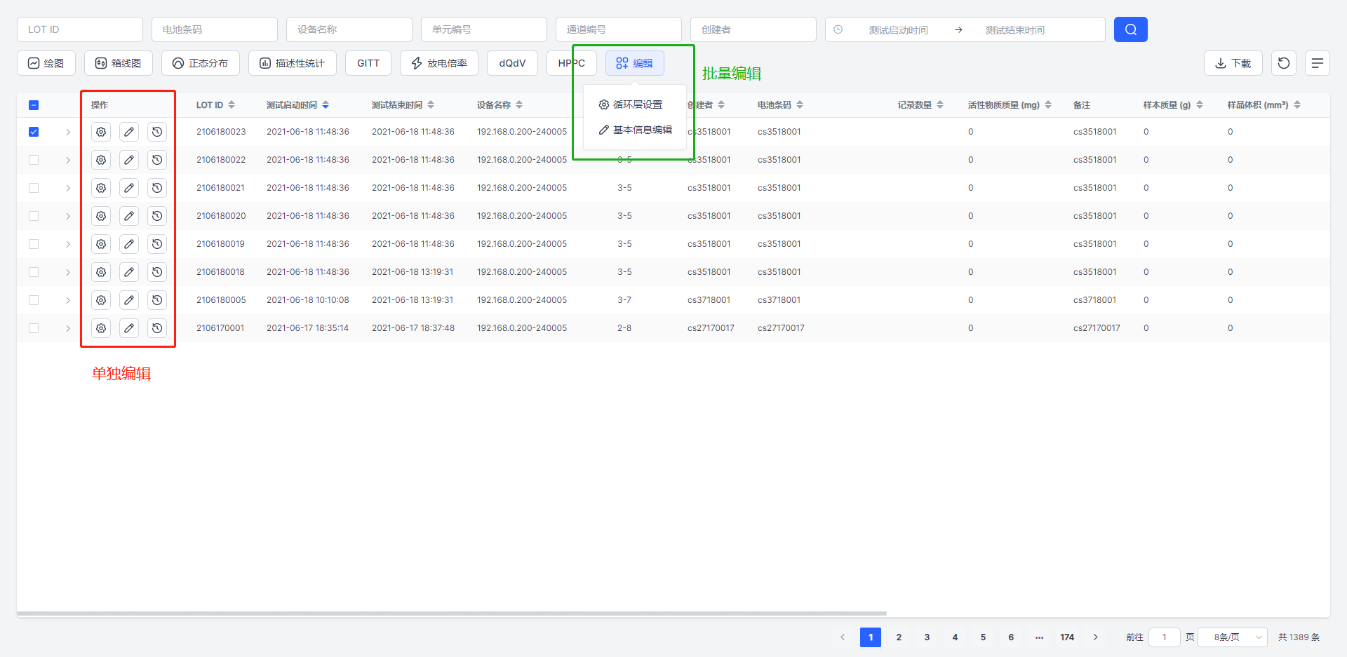This screenshot has height=657, width=1347.
Task: Open settings gear for row 2106180021
Action: point(101,188)
